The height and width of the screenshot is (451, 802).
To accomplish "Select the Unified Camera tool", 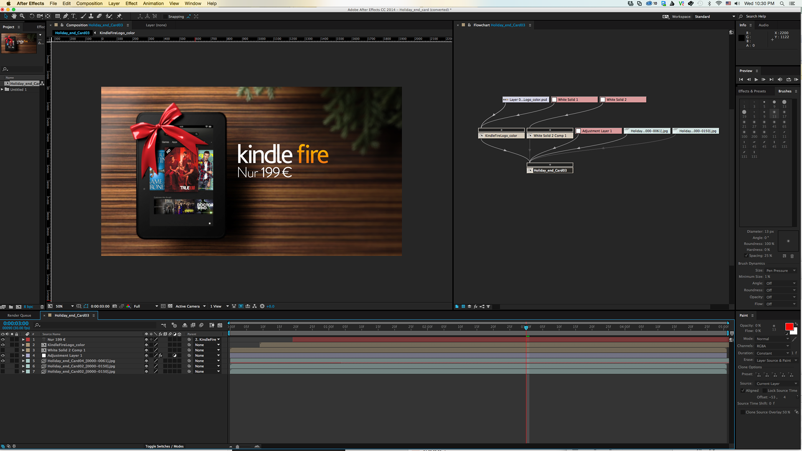I will click(x=40, y=16).
